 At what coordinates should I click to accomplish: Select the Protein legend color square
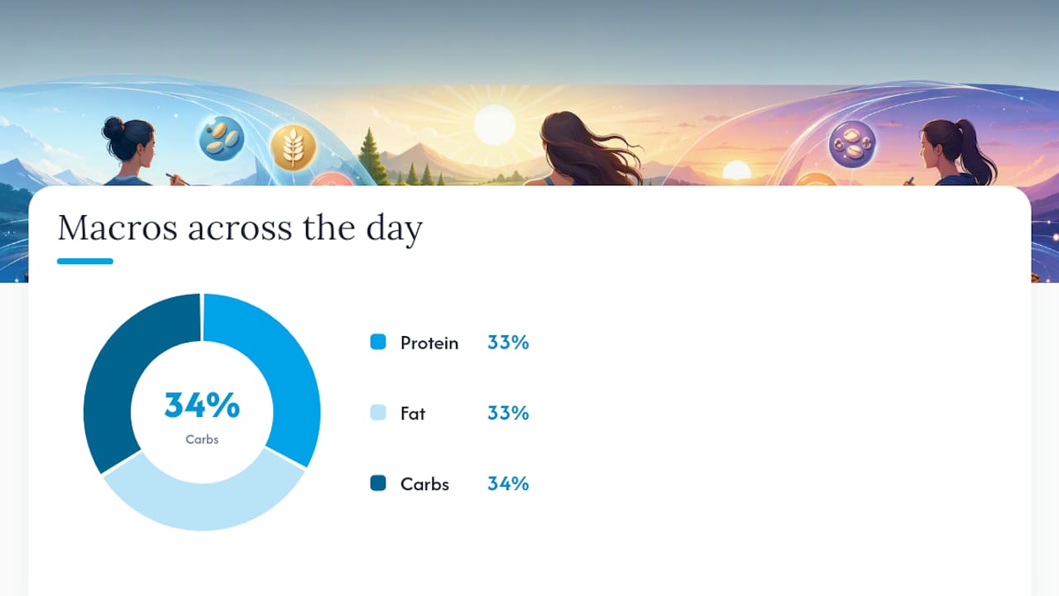click(x=378, y=342)
